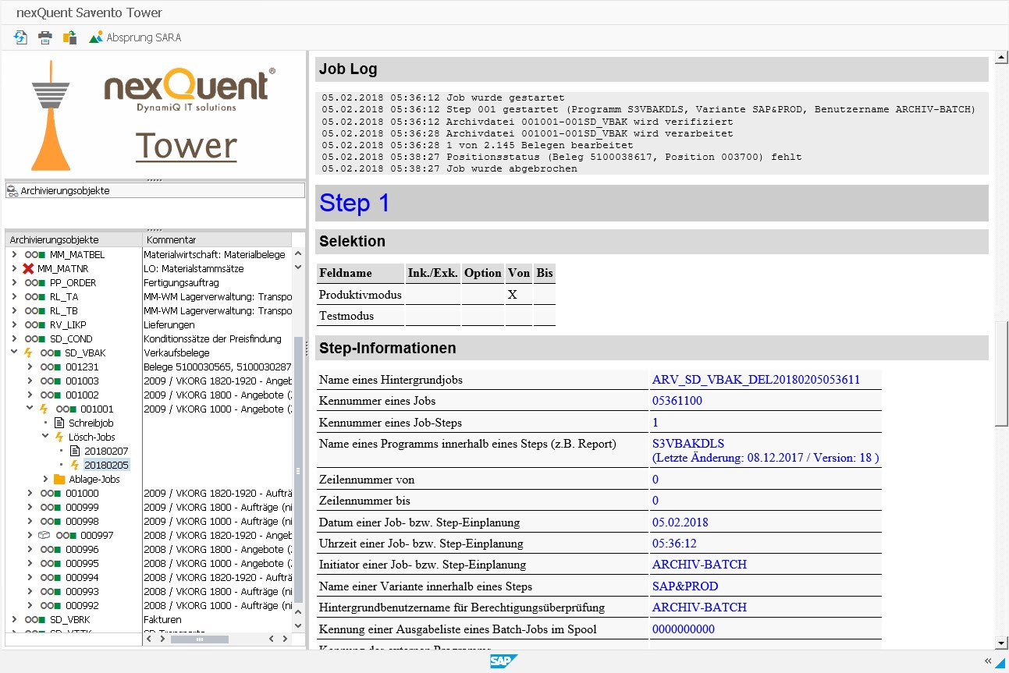The width and height of the screenshot is (1009, 673).
Task: Click the tree horizontal scroll-right arrow
Action: [x=284, y=639]
